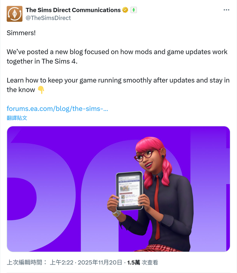
Task: Click the paragraph about mods and game updates
Action: point(117,57)
